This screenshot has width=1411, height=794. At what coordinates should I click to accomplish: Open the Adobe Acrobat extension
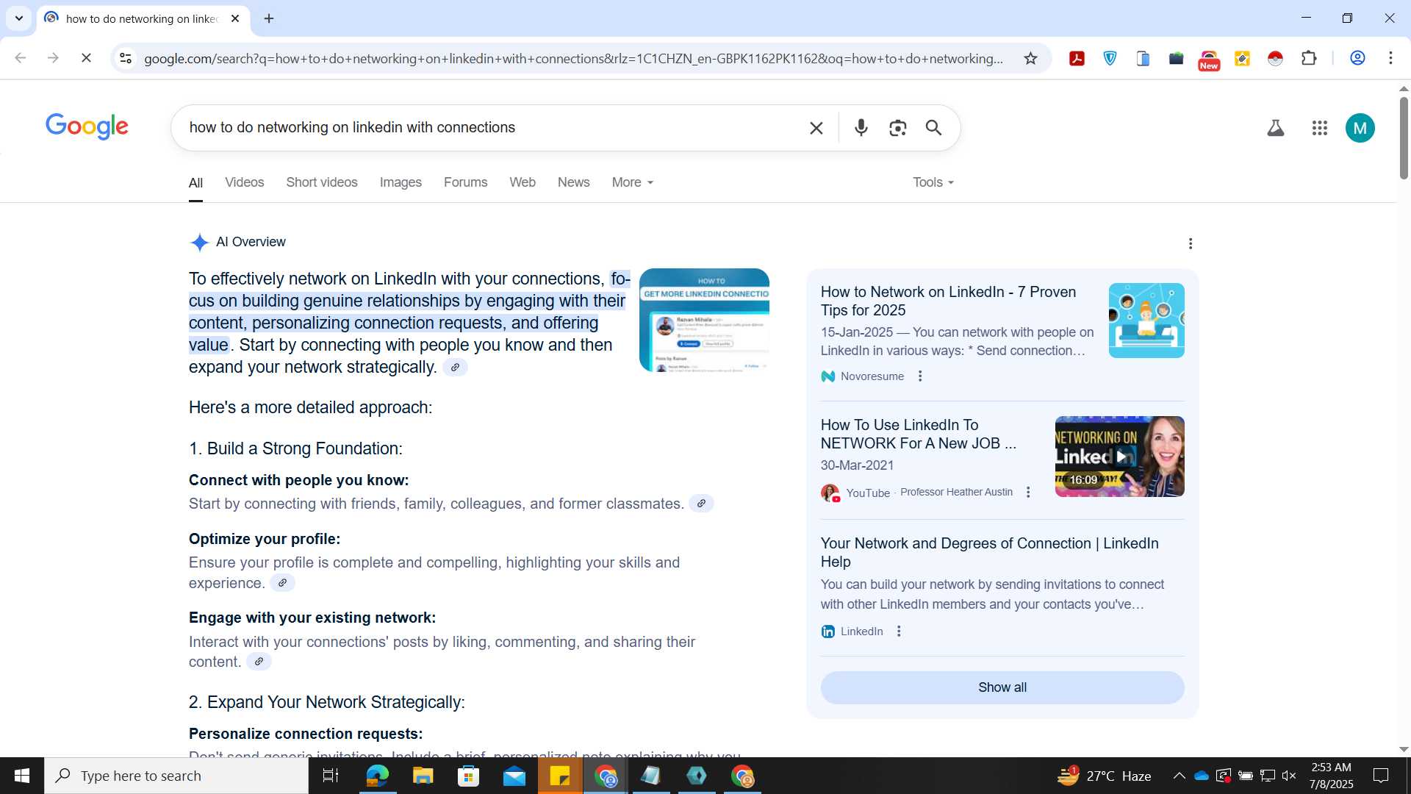point(1077,58)
